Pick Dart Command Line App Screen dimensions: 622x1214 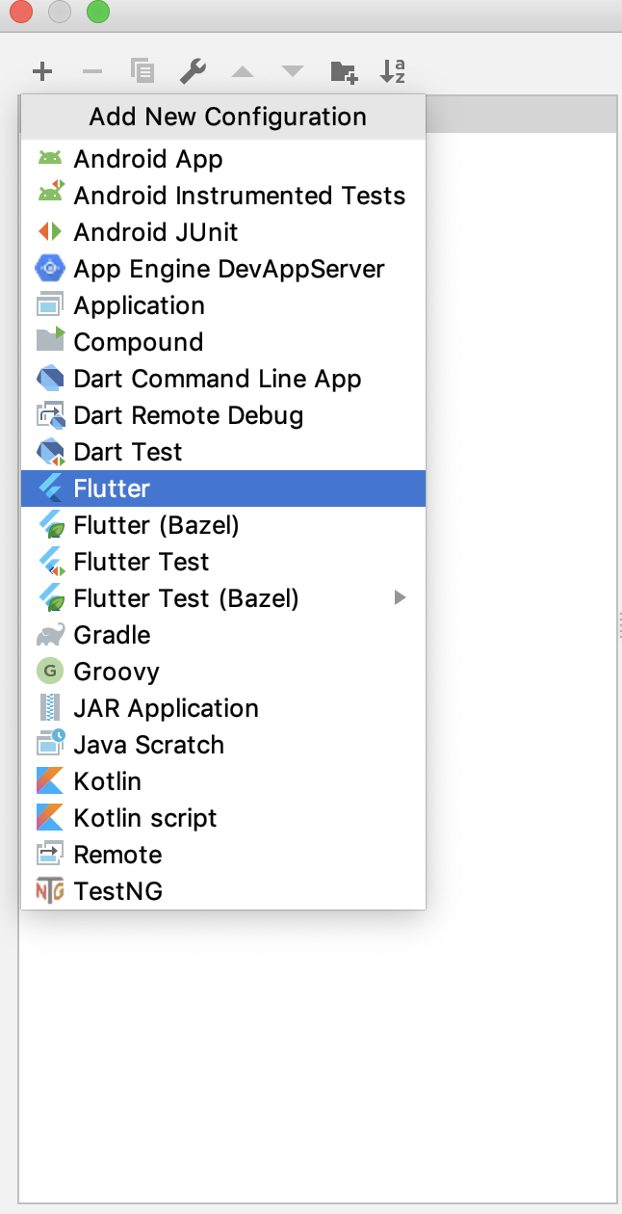tap(218, 379)
